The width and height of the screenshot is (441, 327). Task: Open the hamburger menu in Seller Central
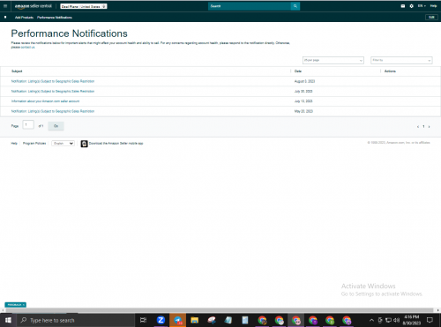click(5, 6)
